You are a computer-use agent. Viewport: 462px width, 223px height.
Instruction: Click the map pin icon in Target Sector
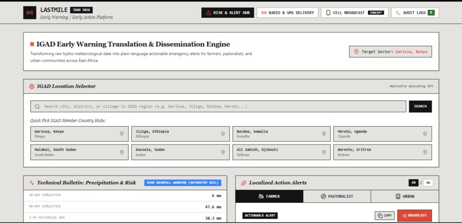click(356, 52)
